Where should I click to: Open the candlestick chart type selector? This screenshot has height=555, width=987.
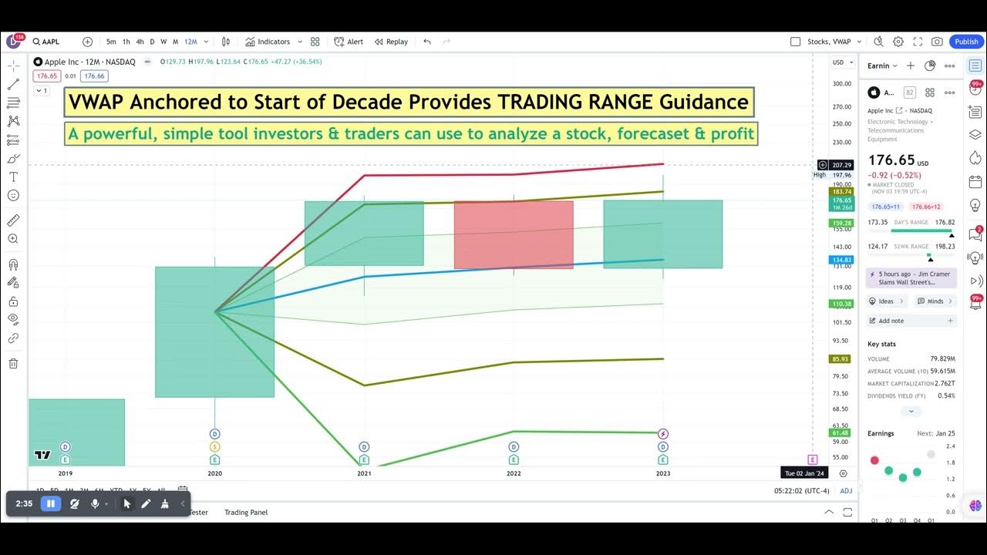click(x=226, y=42)
